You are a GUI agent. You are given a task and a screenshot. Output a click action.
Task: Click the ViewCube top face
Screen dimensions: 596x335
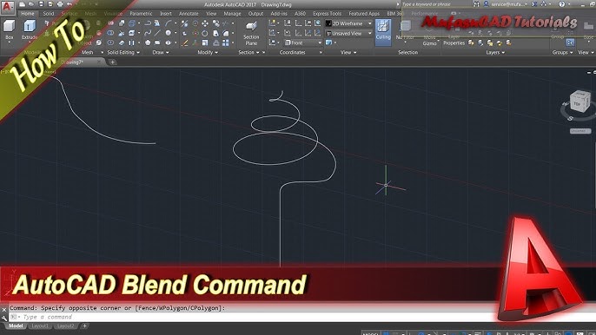(x=577, y=103)
